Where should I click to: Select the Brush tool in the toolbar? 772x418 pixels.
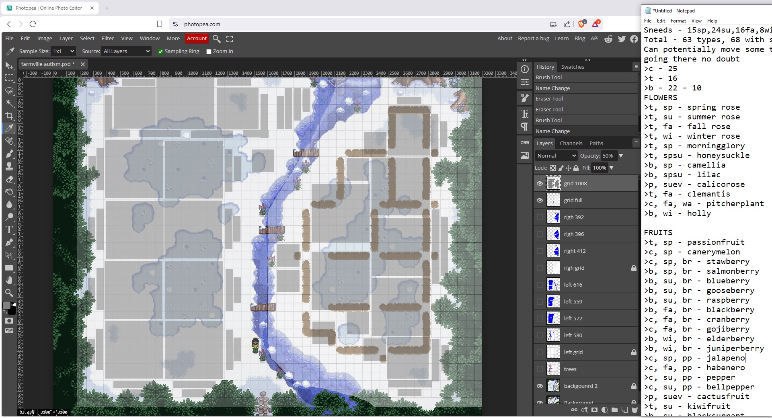point(9,154)
